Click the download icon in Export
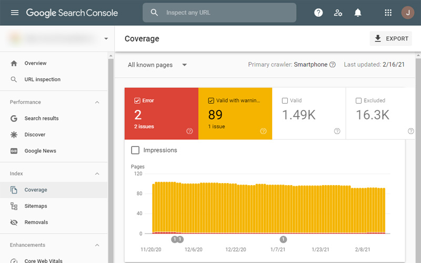Screen dimensions: 421x263 378,38
